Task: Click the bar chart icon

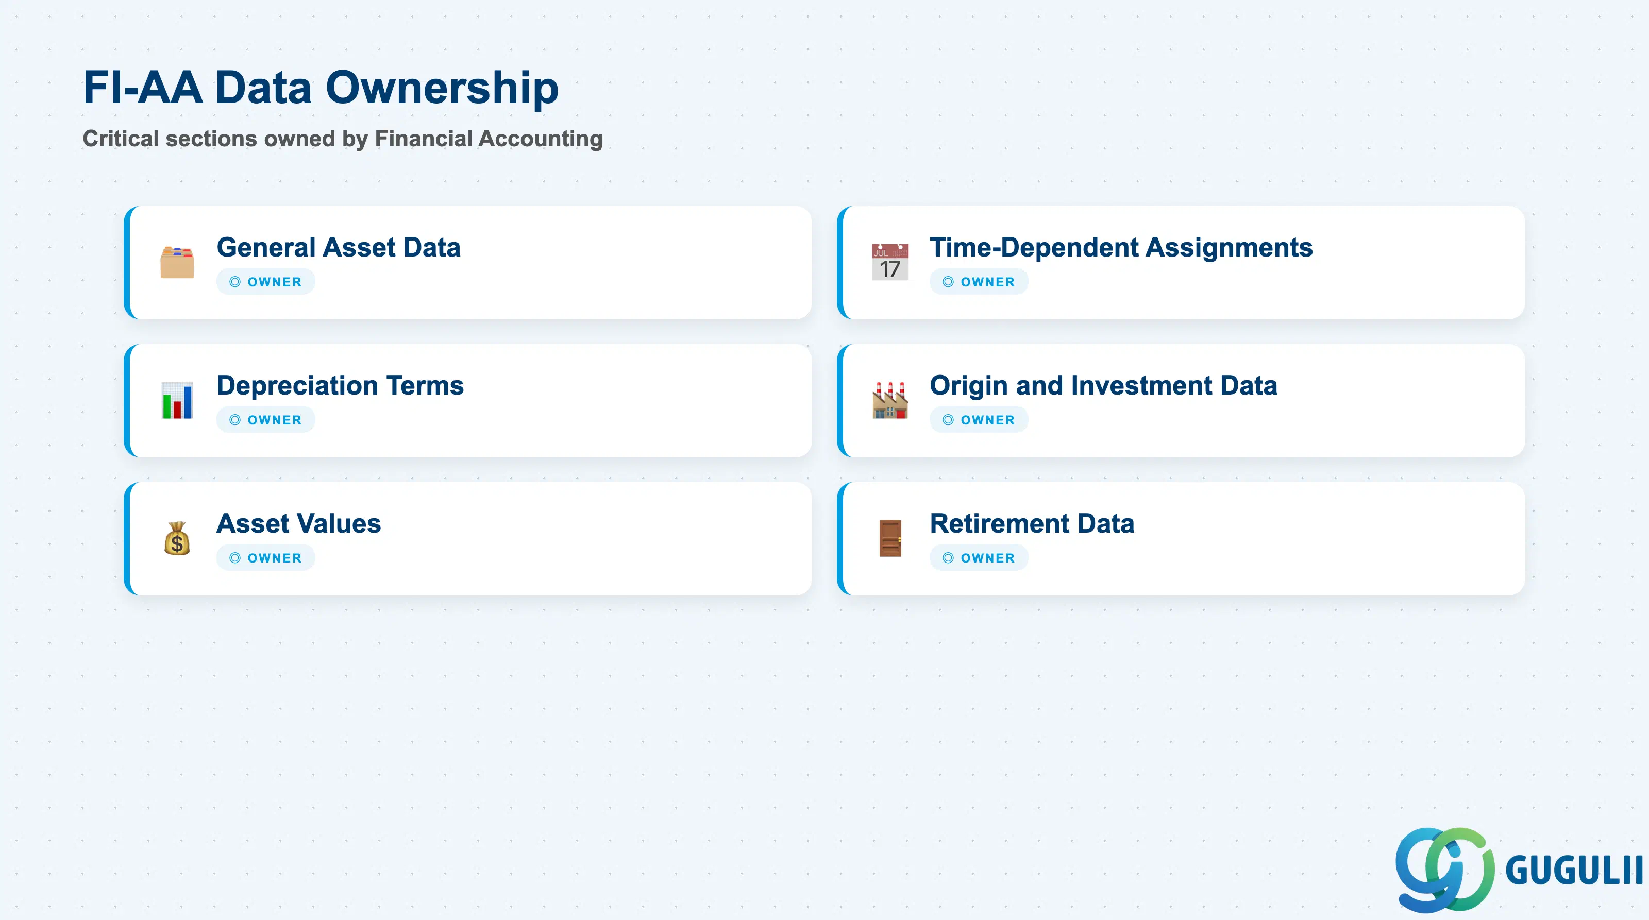Action: coord(177,400)
